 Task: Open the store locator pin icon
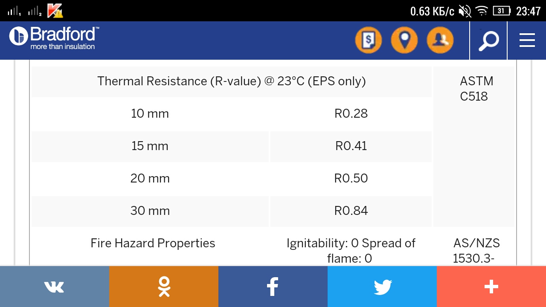(x=404, y=40)
